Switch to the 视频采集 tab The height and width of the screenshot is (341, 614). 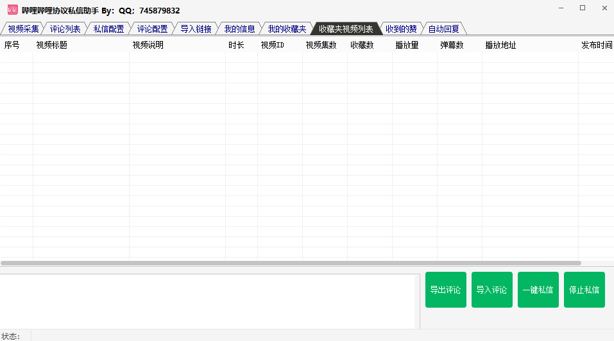click(x=23, y=29)
